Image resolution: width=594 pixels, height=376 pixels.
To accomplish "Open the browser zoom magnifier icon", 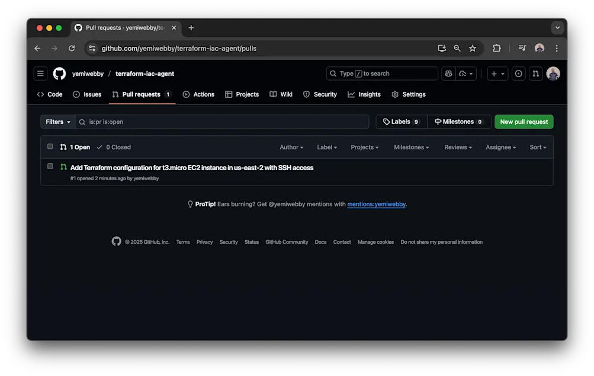I will [x=457, y=48].
